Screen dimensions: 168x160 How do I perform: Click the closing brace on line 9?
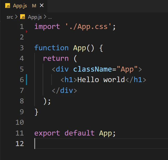click(36, 112)
